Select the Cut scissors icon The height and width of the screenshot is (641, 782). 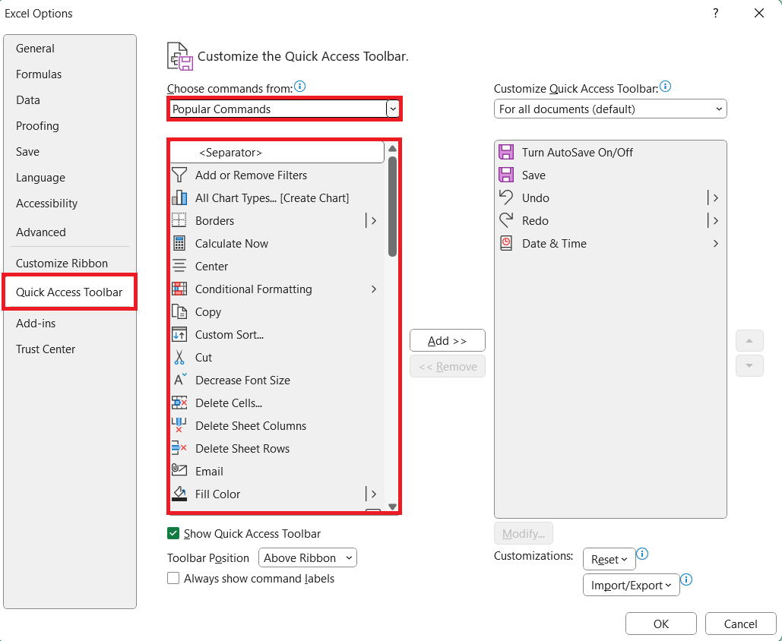(x=179, y=358)
